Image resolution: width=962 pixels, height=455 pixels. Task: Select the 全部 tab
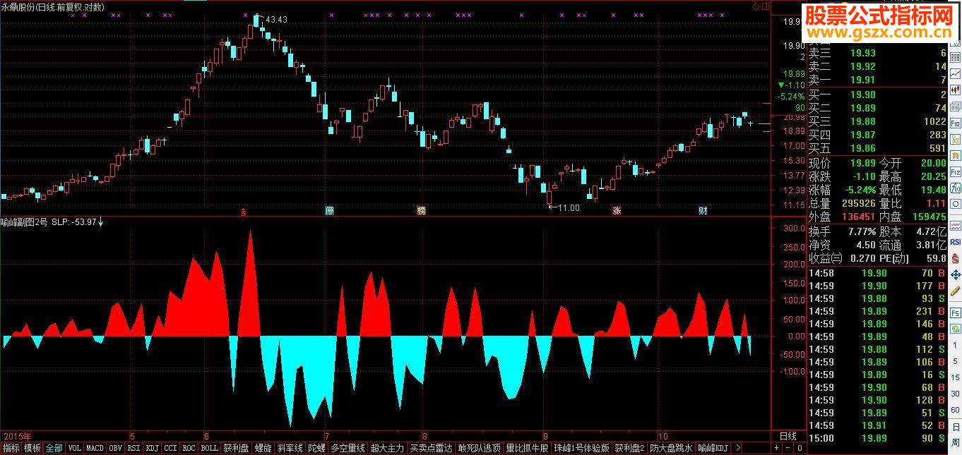tap(54, 448)
